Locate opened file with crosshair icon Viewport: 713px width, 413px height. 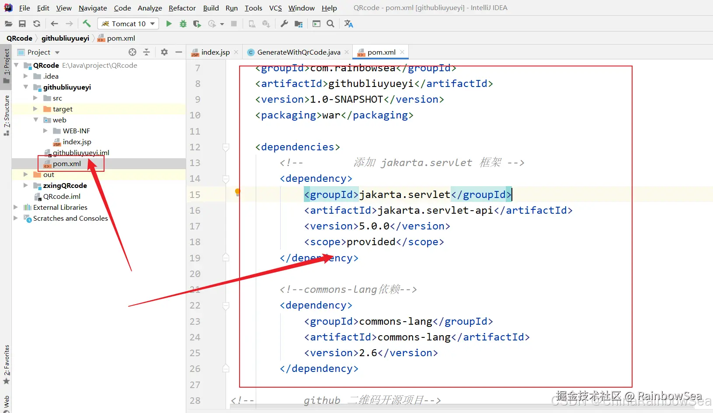(x=132, y=52)
